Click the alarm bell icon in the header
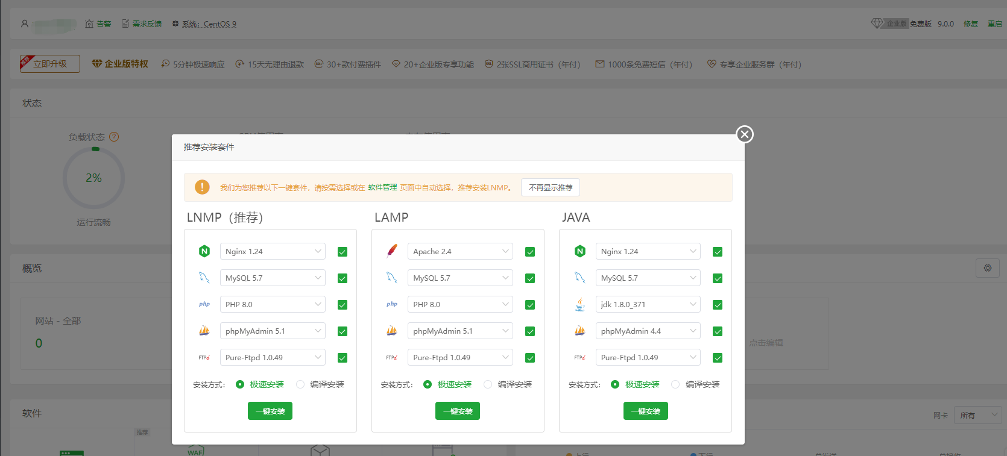The width and height of the screenshot is (1007, 456). click(x=89, y=24)
